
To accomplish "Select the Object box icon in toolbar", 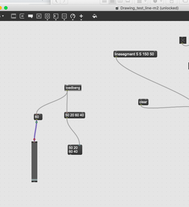I will [x=13, y=16].
